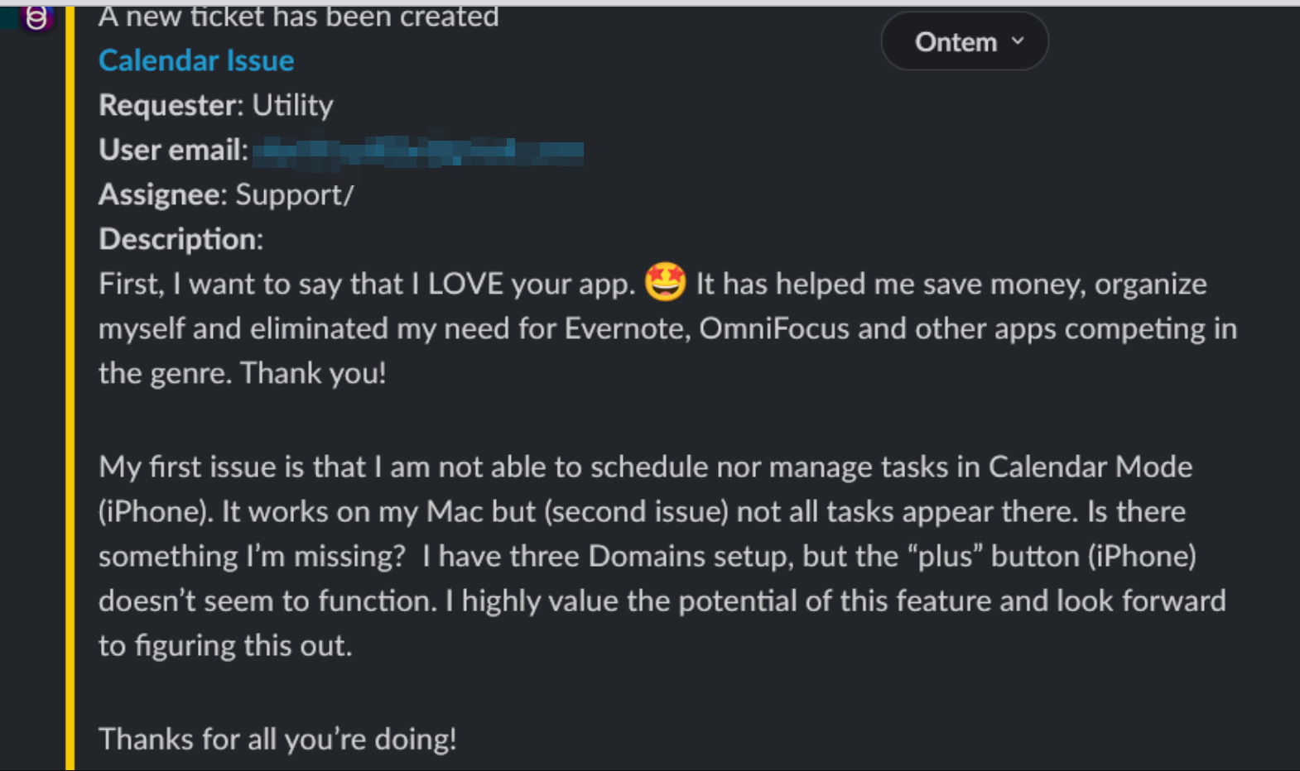This screenshot has width=1300, height=771.
Task: Click the star-struck emoji in the description
Action: 665,281
